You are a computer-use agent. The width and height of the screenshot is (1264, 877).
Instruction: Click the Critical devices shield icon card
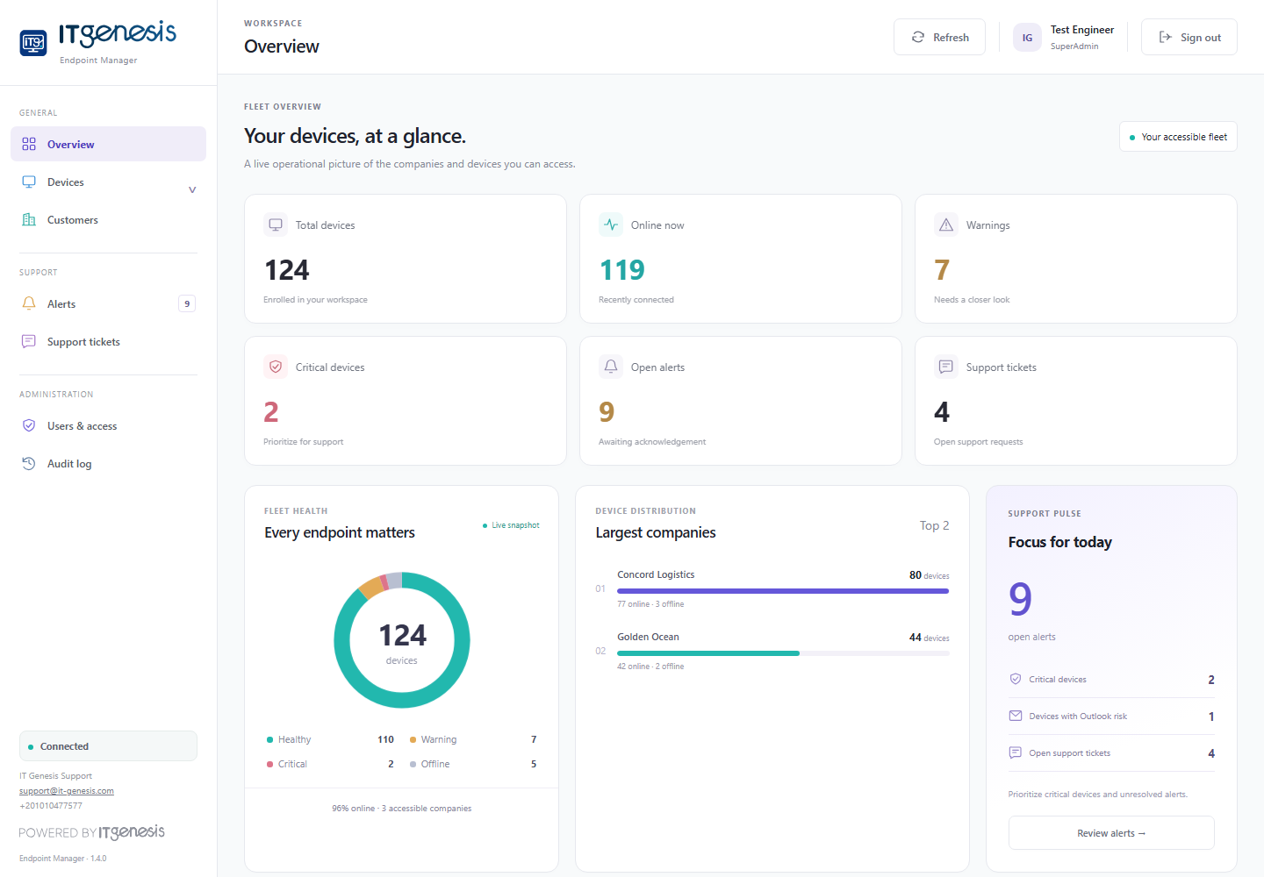[x=276, y=367]
